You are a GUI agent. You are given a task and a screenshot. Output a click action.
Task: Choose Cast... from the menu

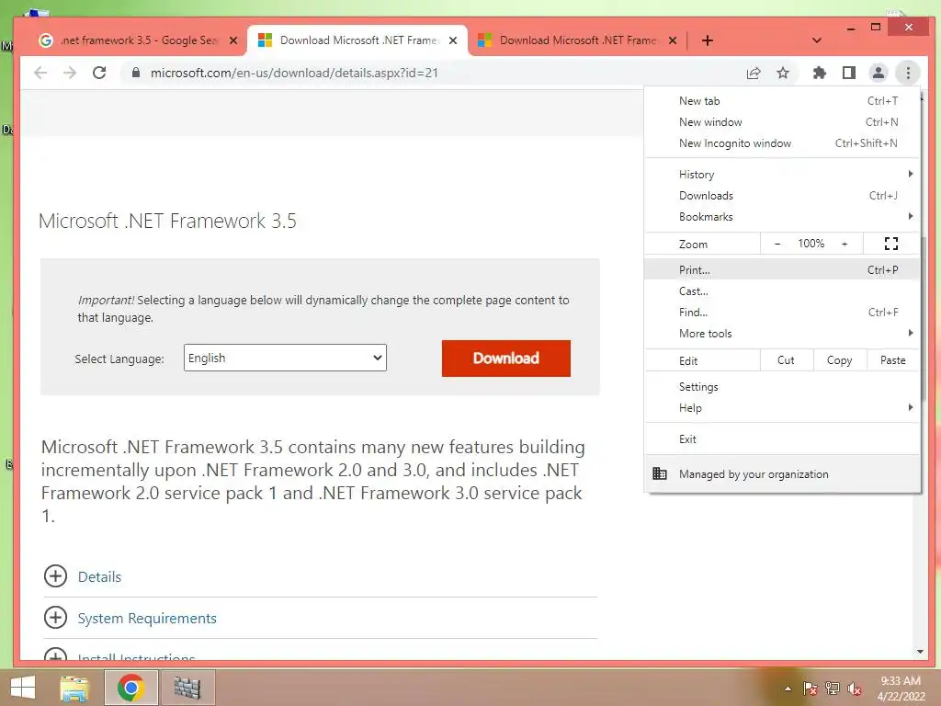(782, 291)
